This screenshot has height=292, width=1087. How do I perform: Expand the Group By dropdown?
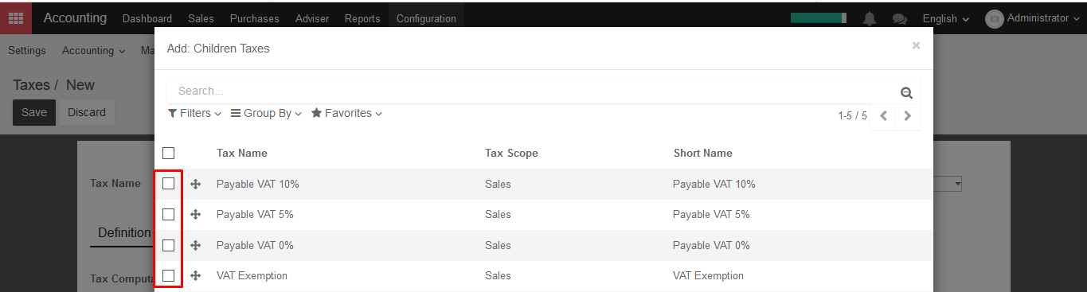click(x=266, y=113)
